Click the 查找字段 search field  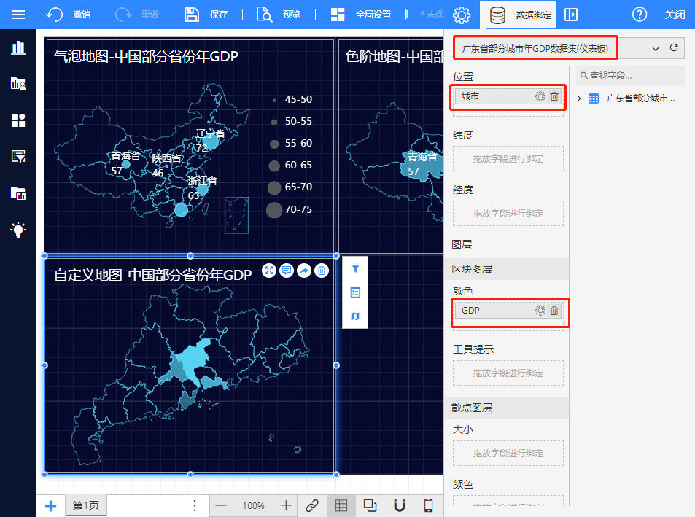(631, 75)
